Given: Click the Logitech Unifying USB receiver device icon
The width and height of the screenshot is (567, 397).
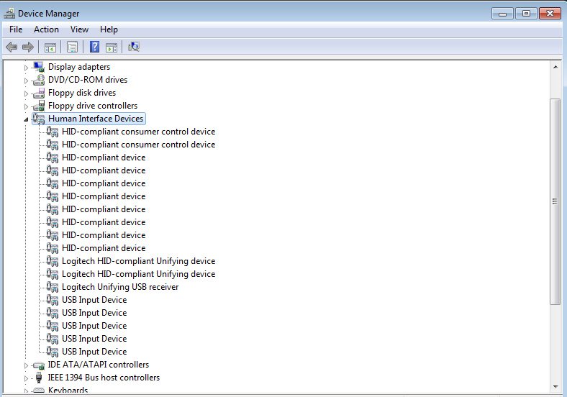Looking at the screenshot, I should point(53,287).
